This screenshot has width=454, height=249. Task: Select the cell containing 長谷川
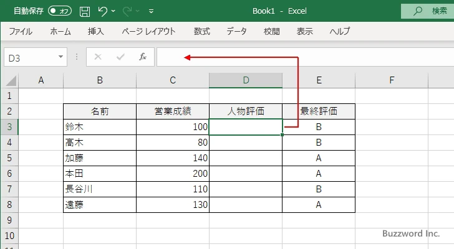coord(100,189)
